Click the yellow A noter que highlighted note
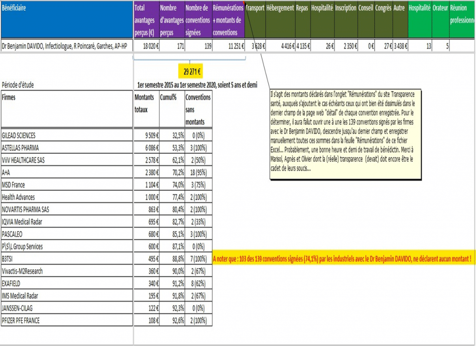Screen dimensions: 476x346 [344, 259]
